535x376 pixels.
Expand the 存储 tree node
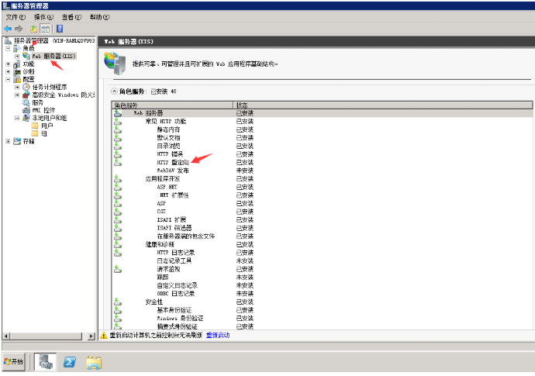click(x=8, y=141)
